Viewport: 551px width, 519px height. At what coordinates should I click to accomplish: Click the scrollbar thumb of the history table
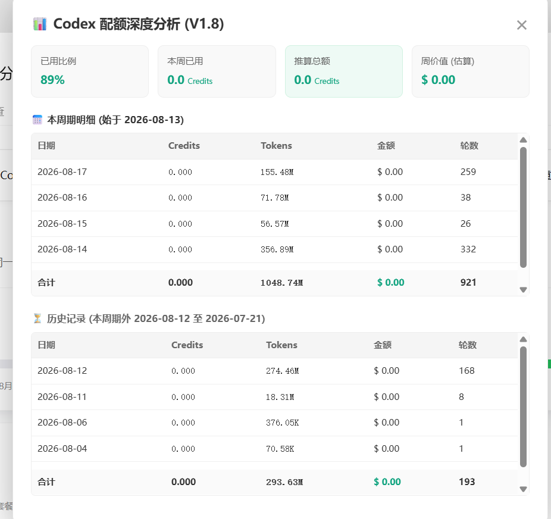pyautogui.click(x=523, y=407)
